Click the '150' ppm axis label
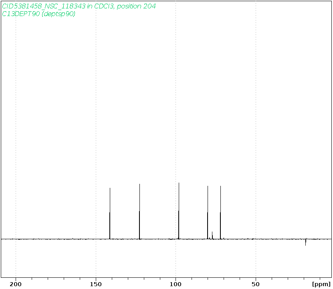The height and width of the screenshot is (289, 333). (x=96, y=284)
